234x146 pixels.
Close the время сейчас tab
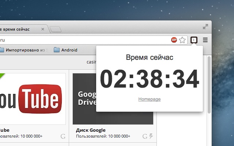click(43, 29)
